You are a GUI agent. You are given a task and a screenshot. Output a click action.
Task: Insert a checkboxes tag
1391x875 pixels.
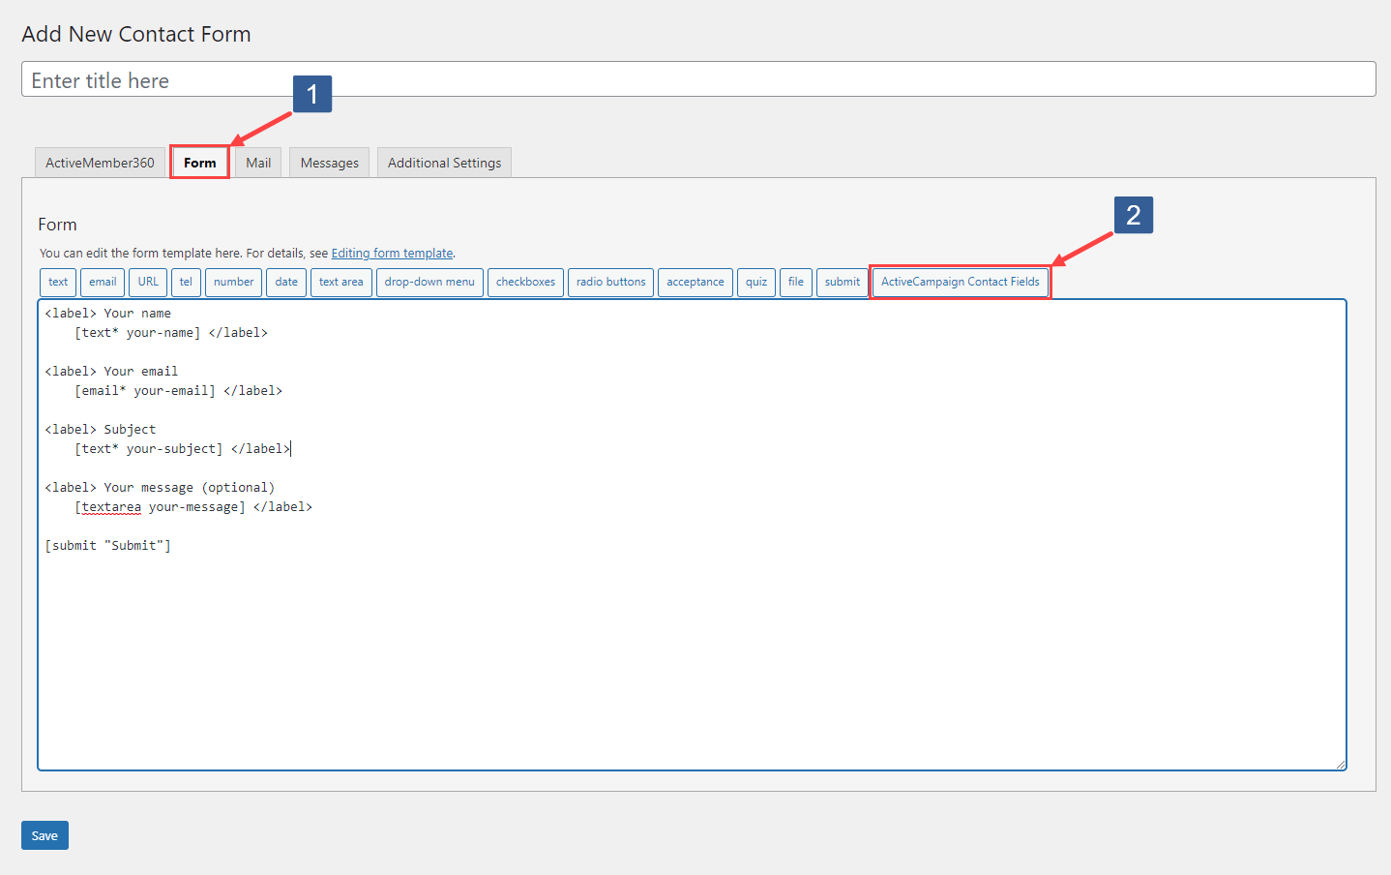point(525,282)
